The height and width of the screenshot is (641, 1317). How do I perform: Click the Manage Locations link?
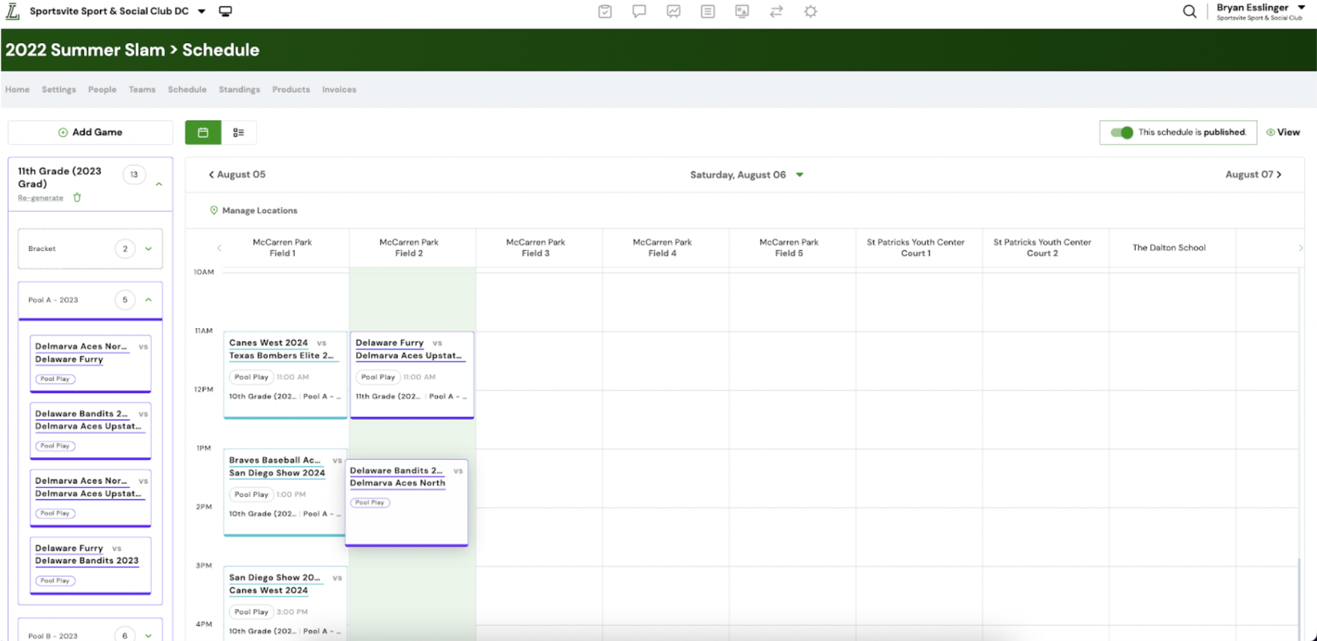(x=260, y=210)
